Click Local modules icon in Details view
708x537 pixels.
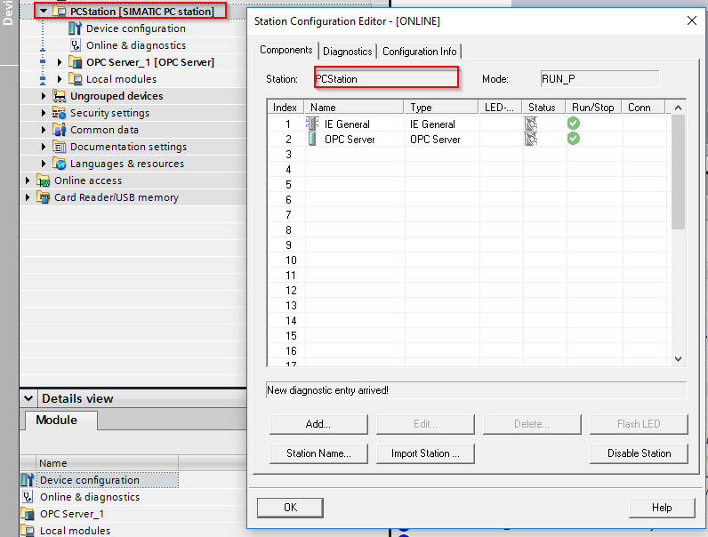click(28, 531)
